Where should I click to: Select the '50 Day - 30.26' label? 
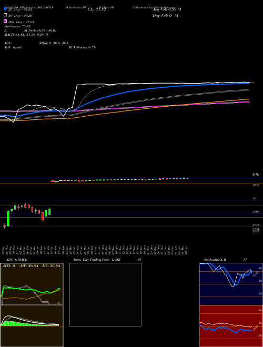click(21, 16)
